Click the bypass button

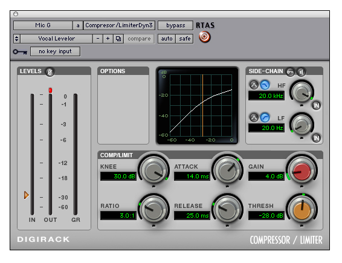point(176,25)
